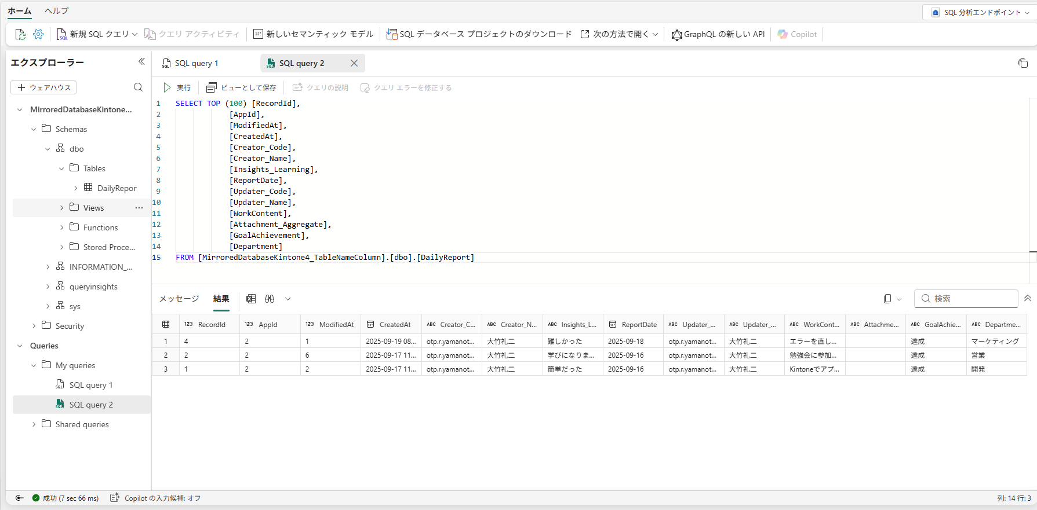This screenshot has height=510, width=1037.
Task: Open the 結果 tab
Action: tap(221, 299)
